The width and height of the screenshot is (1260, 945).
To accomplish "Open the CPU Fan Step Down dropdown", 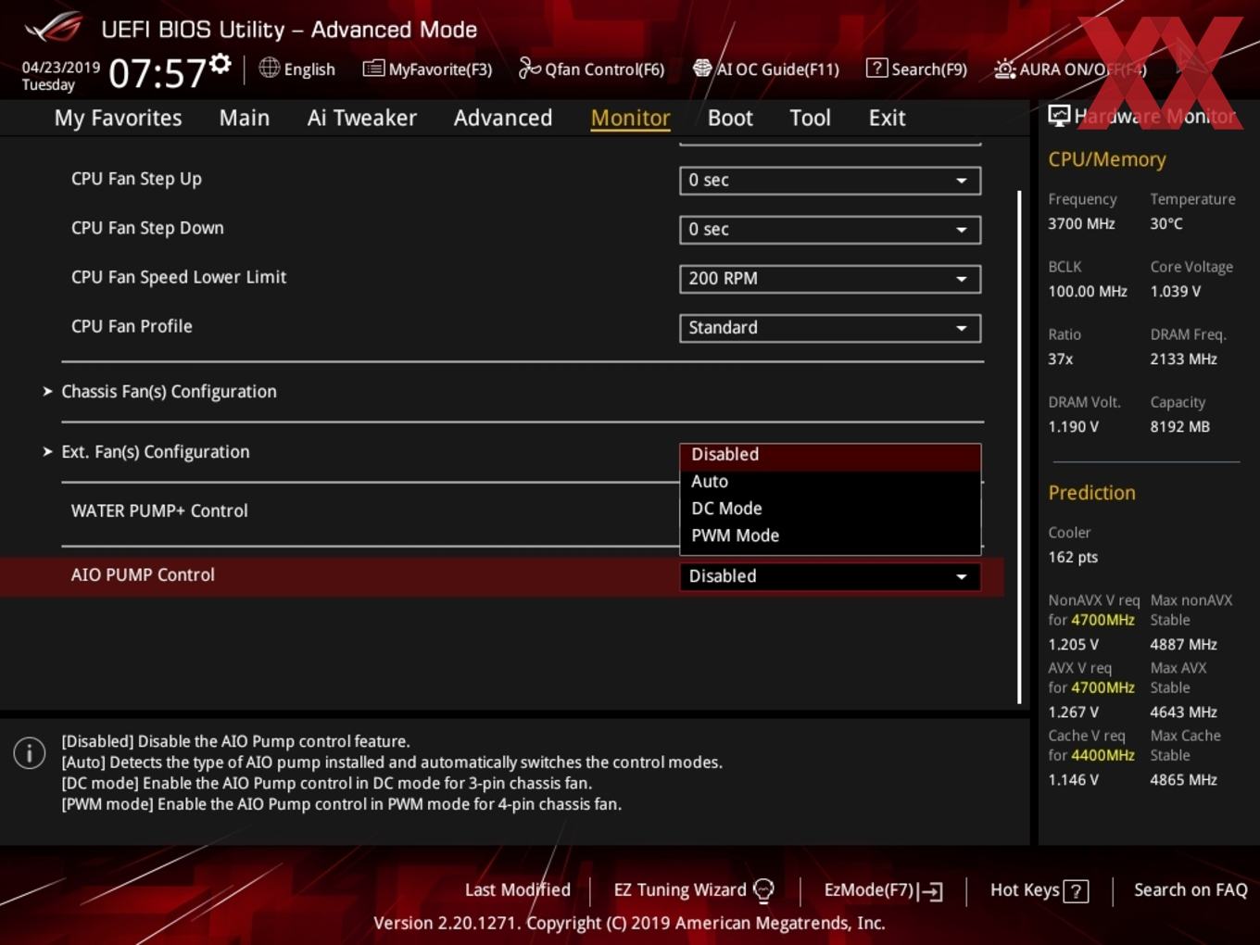I will (x=830, y=230).
